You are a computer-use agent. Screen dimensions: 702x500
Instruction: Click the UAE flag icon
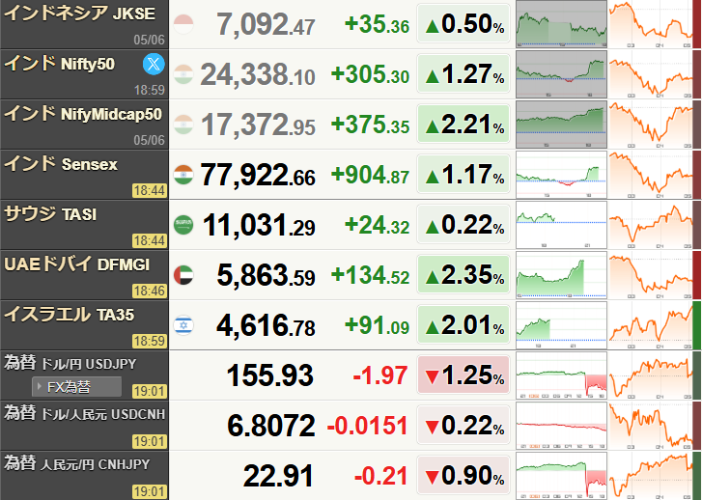pos(183,275)
